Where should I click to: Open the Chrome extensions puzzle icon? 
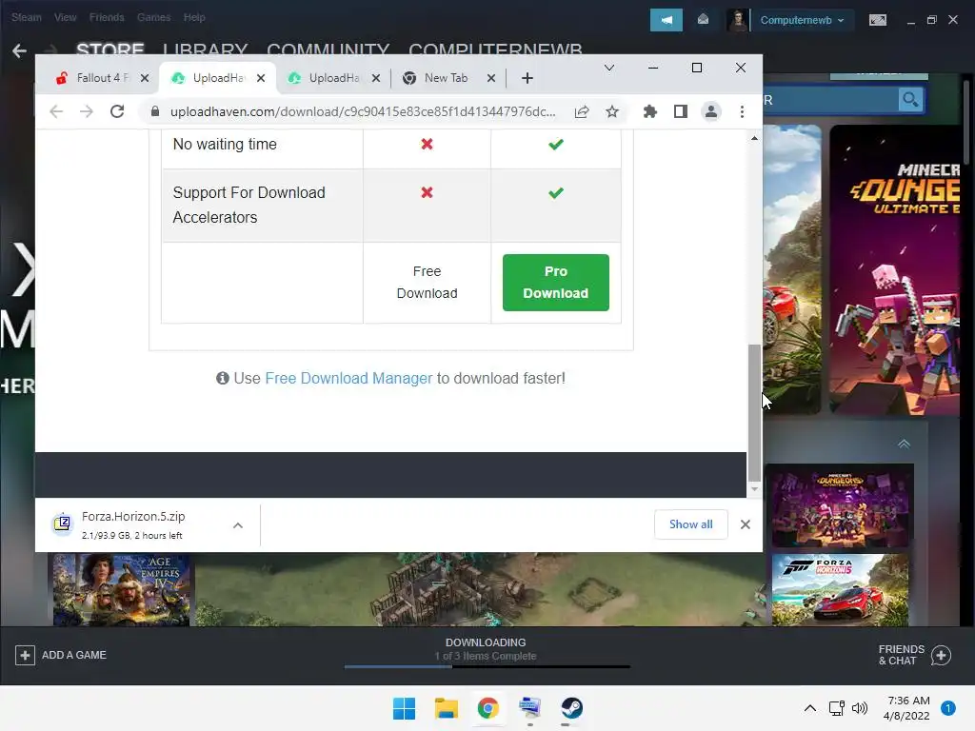point(649,111)
